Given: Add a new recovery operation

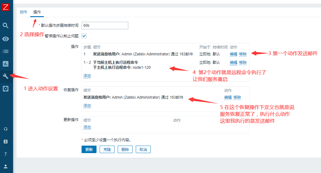Looking at the screenshot, I should [x=87, y=106].
